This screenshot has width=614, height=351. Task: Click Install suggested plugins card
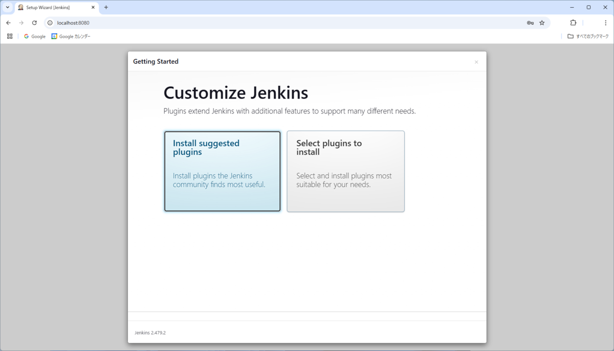pos(222,171)
